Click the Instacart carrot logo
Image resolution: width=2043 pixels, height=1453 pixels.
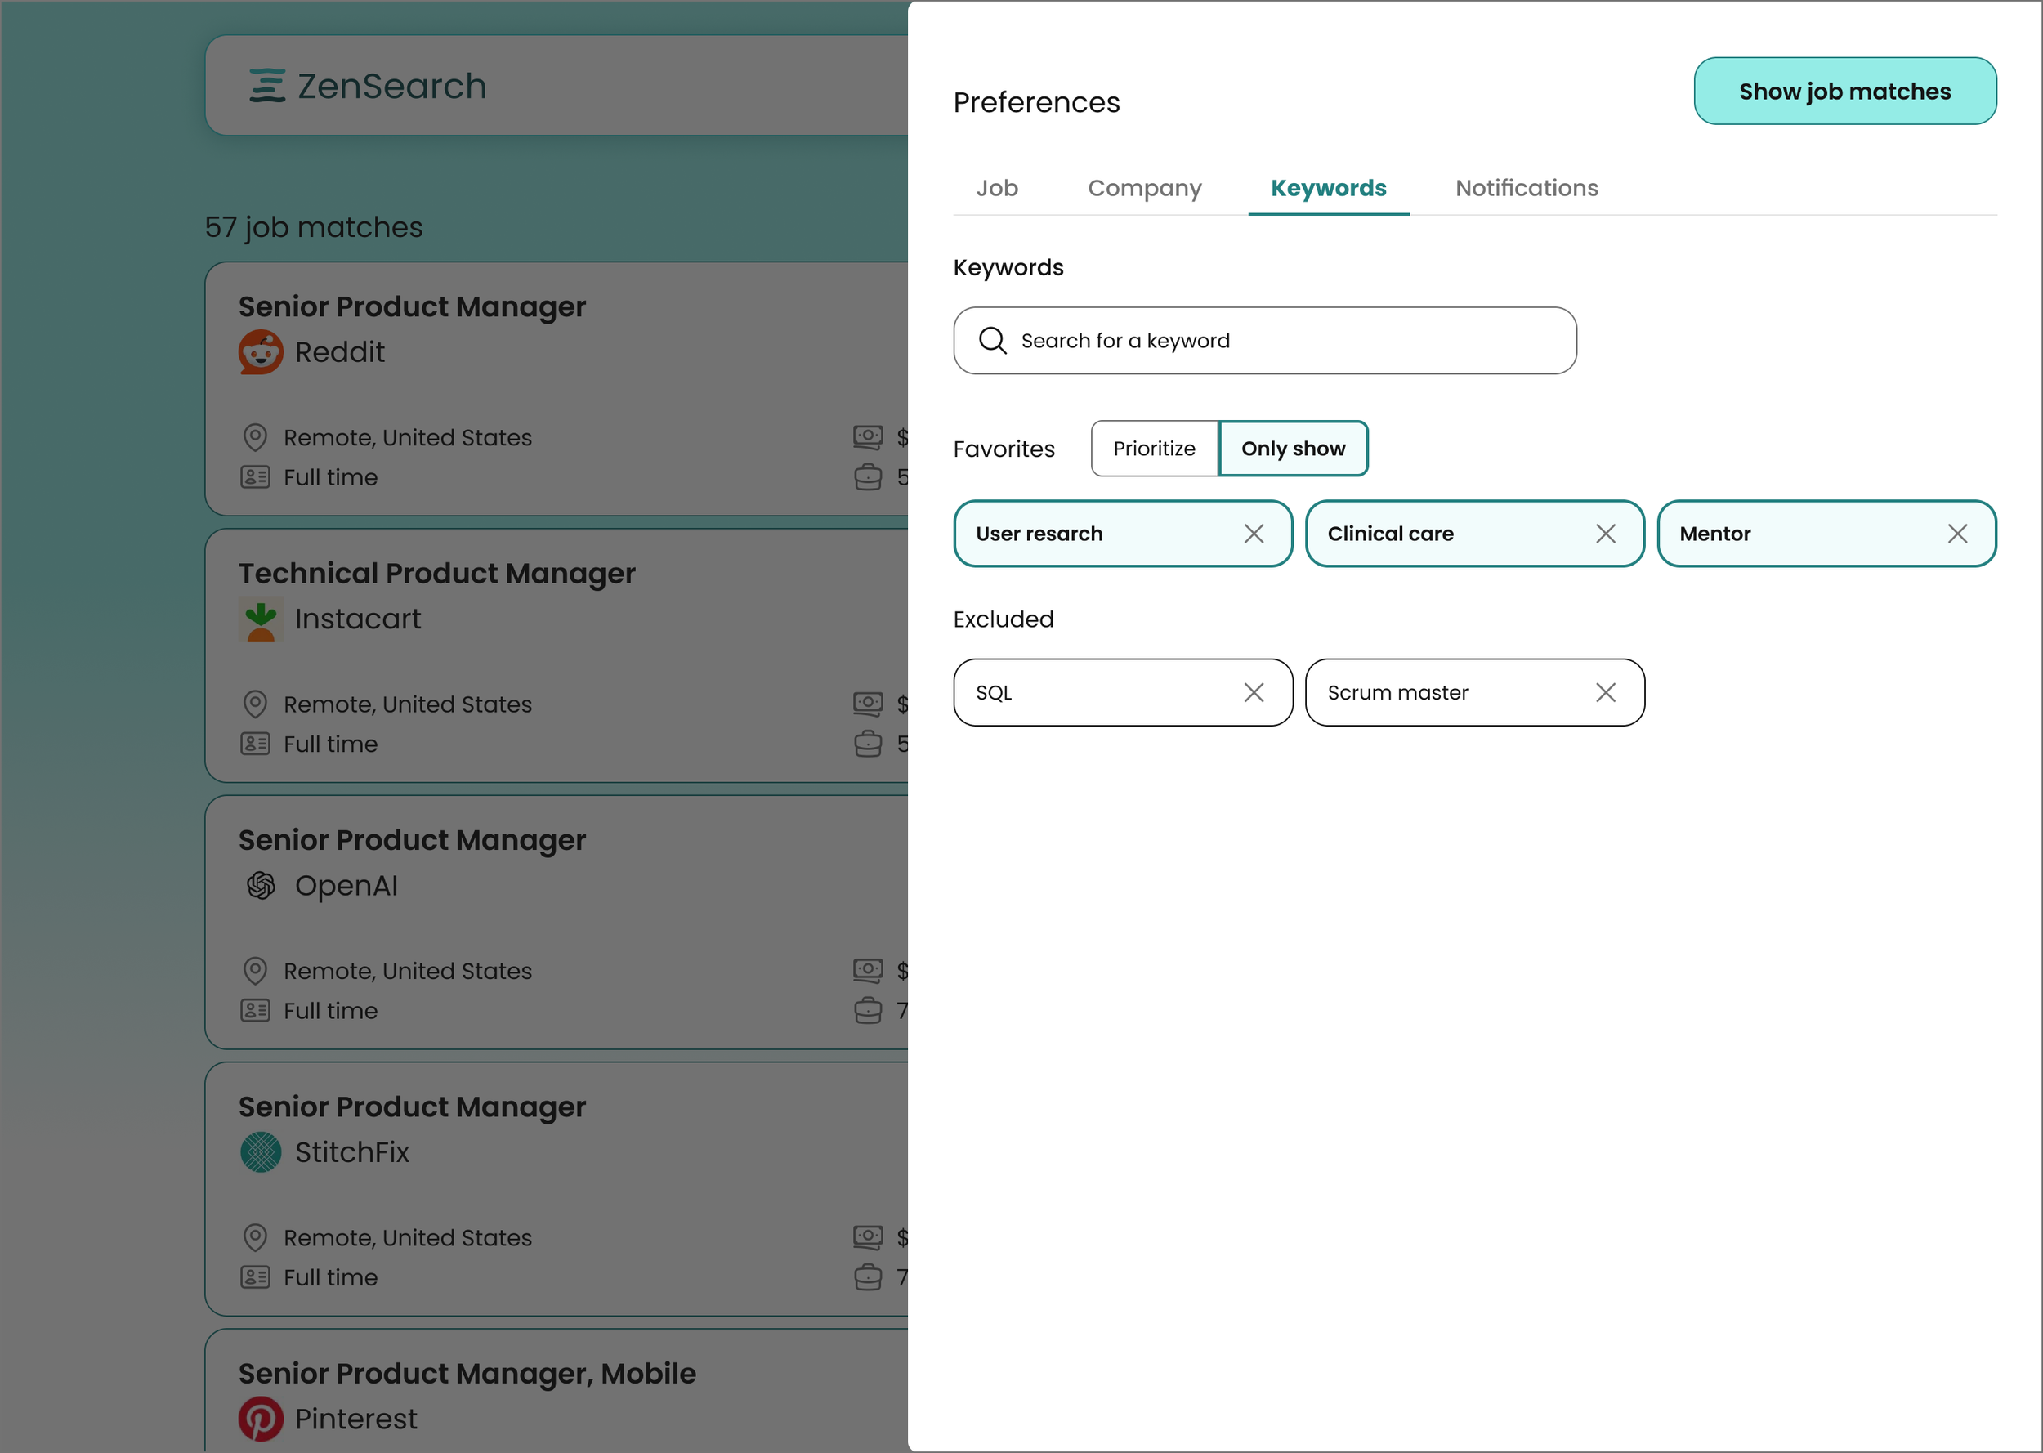pyautogui.click(x=261, y=619)
